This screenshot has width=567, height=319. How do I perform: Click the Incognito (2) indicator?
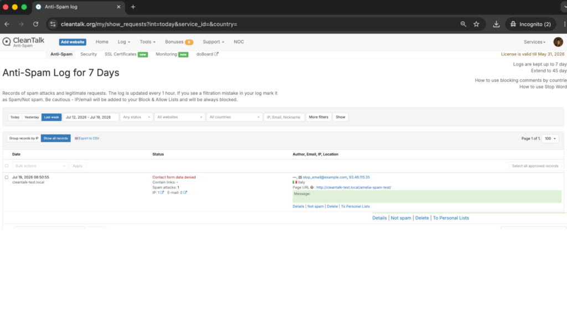pyautogui.click(x=530, y=24)
